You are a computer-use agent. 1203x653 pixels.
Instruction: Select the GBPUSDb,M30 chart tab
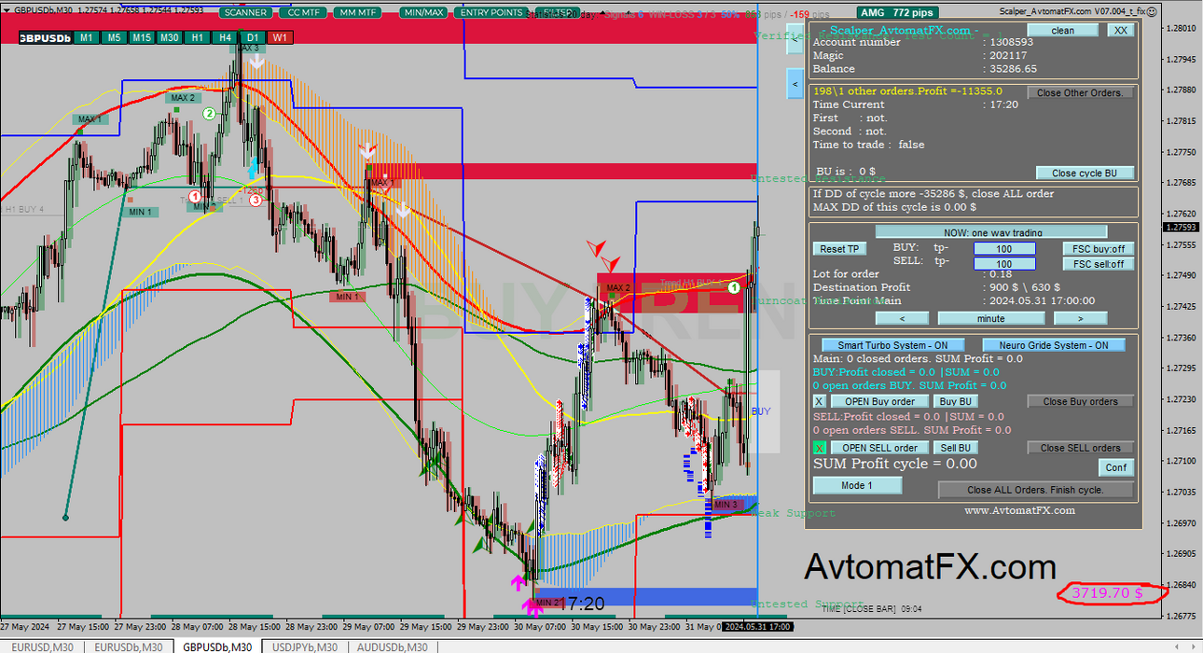point(217,646)
